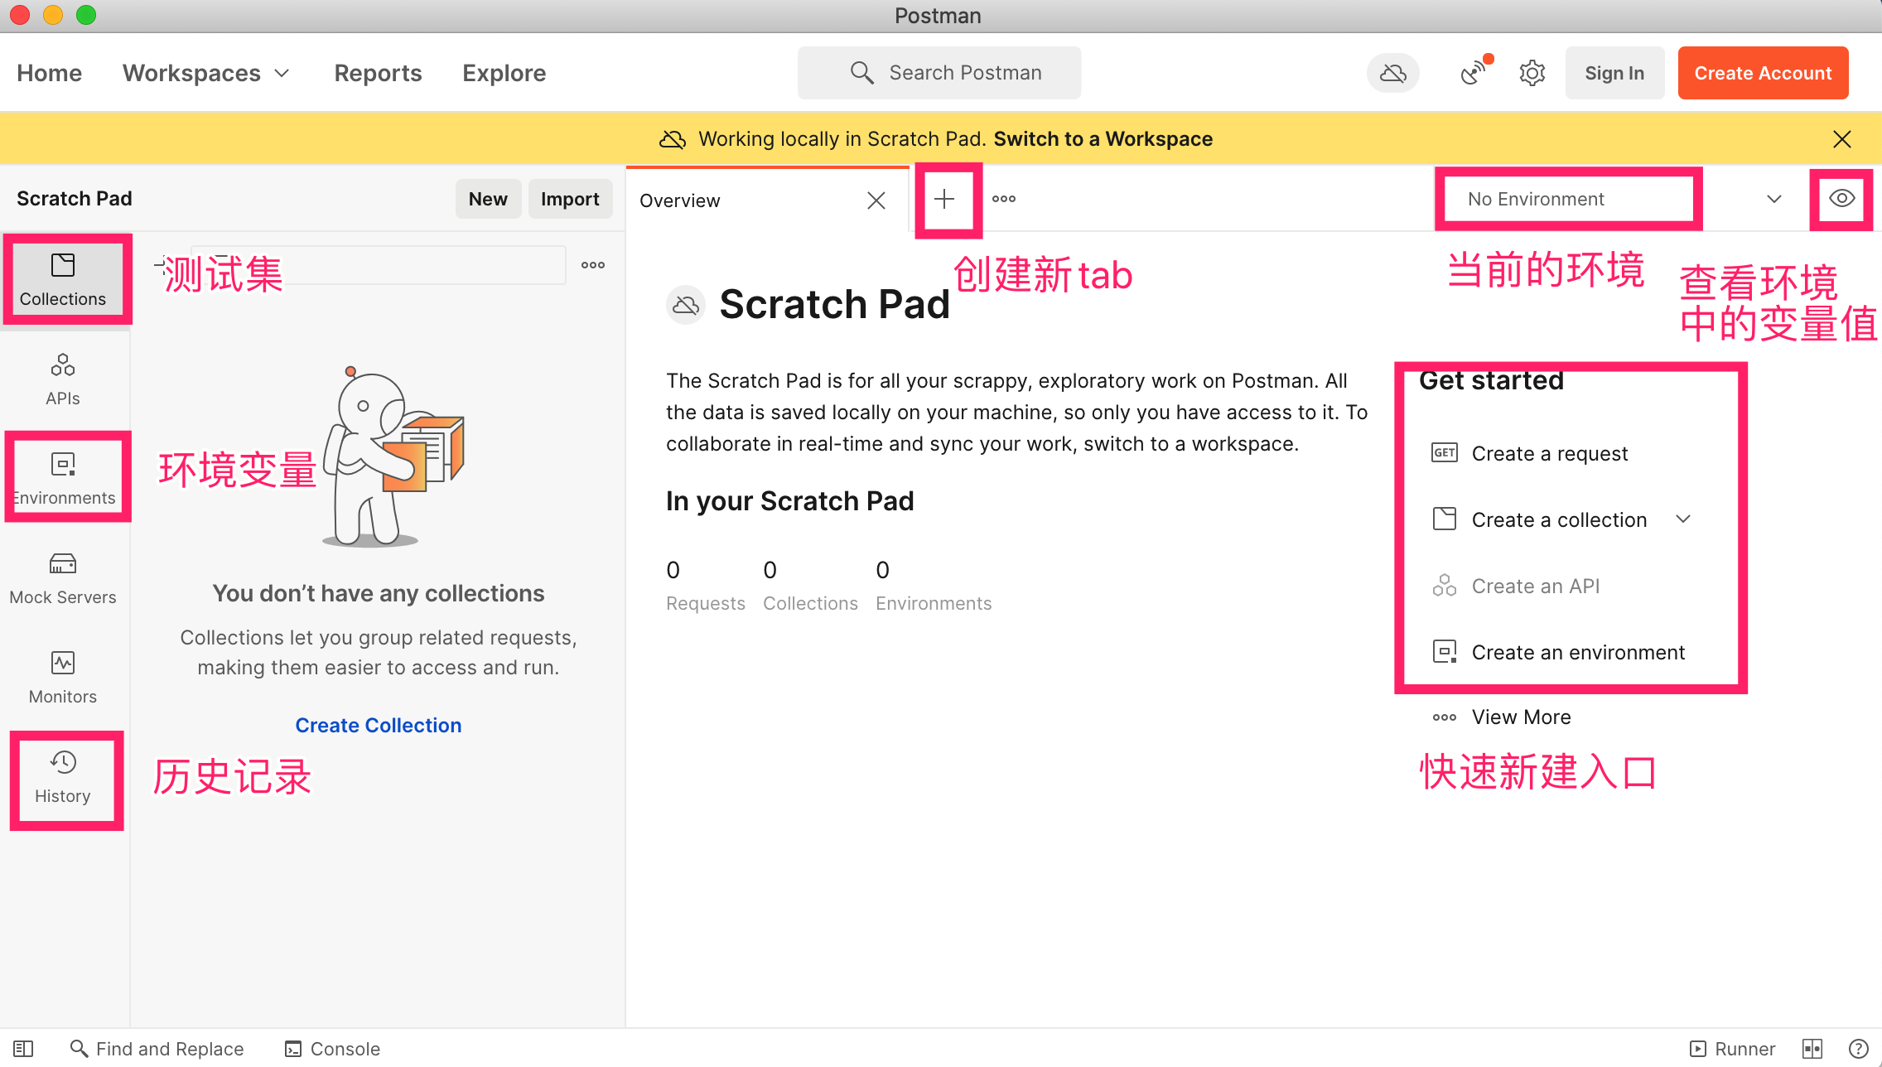Image resolution: width=1882 pixels, height=1067 pixels.
Task: Click the Sign In button
Action: 1614,73
